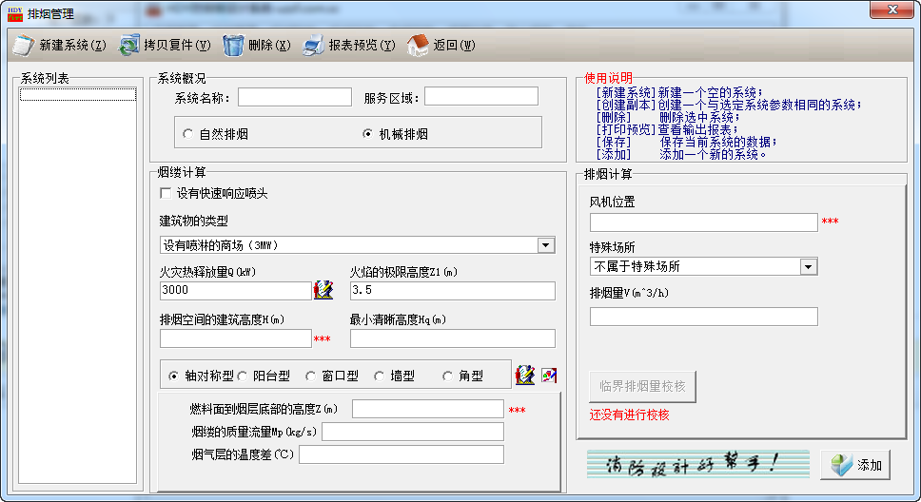Close the 排烟管理 window

click(x=892, y=10)
